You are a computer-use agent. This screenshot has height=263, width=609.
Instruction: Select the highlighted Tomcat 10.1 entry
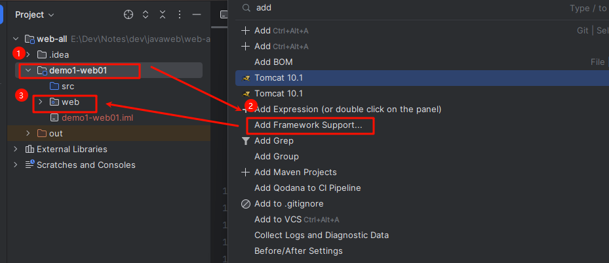pos(422,77)
